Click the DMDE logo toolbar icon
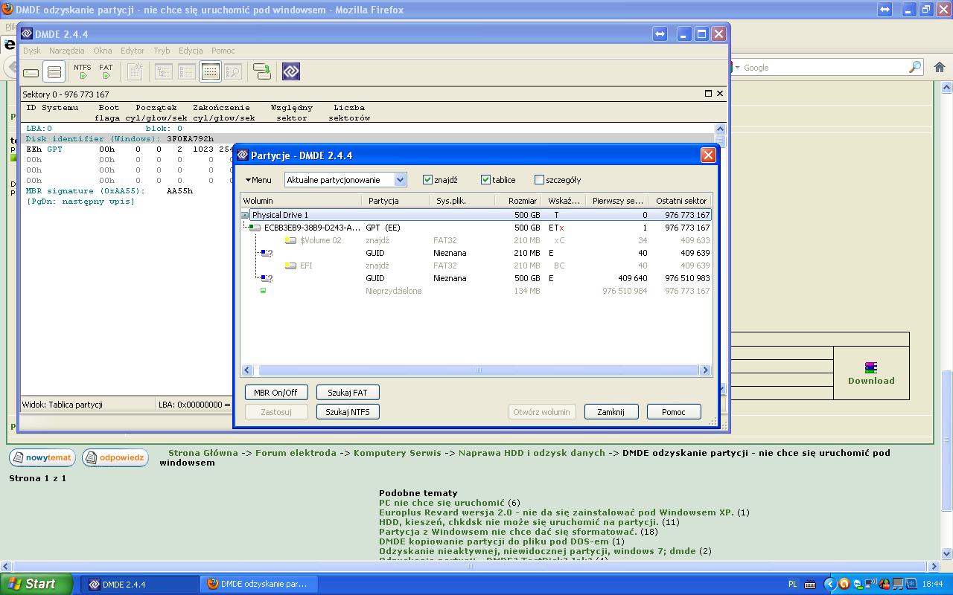The image size is (953, 595). (x=291, y=71)
